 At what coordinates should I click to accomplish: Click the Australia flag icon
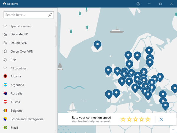[5, 93]
